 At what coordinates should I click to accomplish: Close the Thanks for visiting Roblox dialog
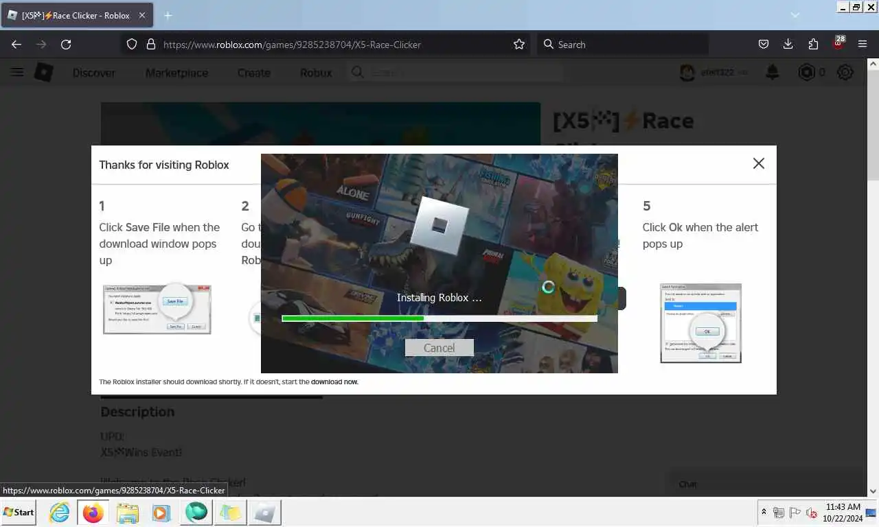pyautogui.click(x=758, y=163)
